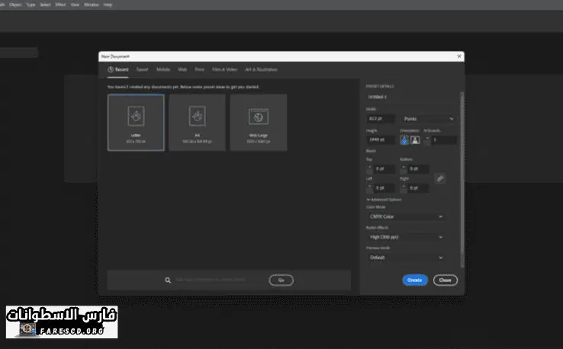Click the search magnifier icon for templates
Viewport: 563px width, 349px height.
(168, 280)
